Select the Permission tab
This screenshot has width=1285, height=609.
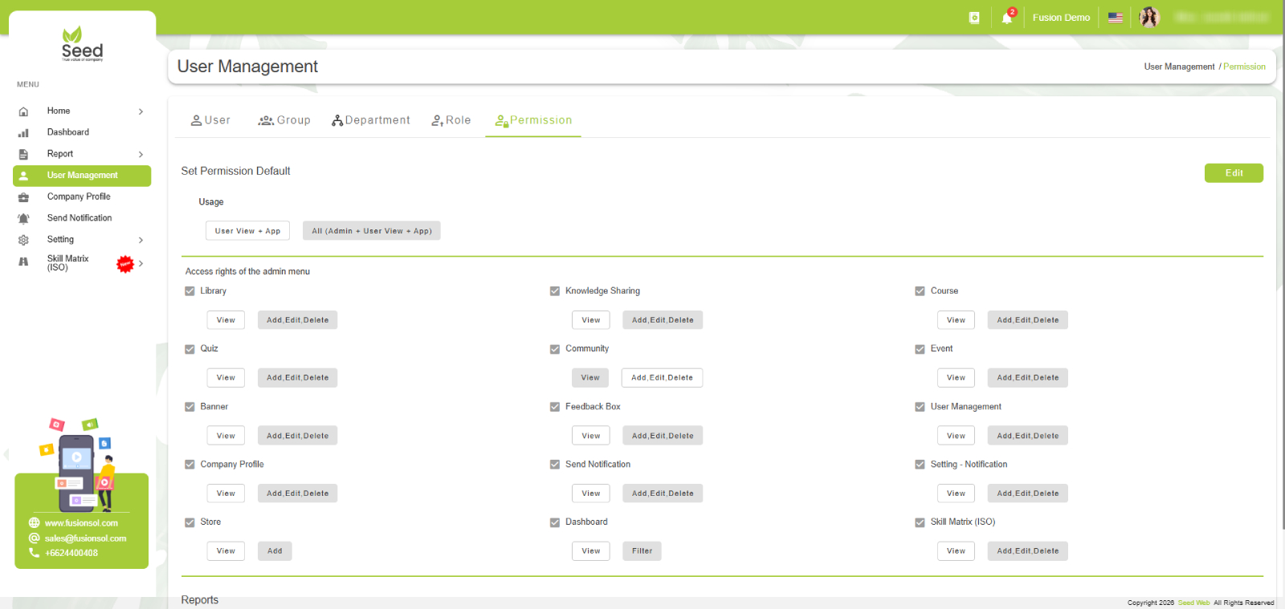[x=533, y=120]
